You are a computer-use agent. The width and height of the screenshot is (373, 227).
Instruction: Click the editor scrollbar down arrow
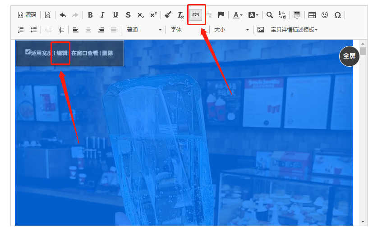[x=363, y=222]
